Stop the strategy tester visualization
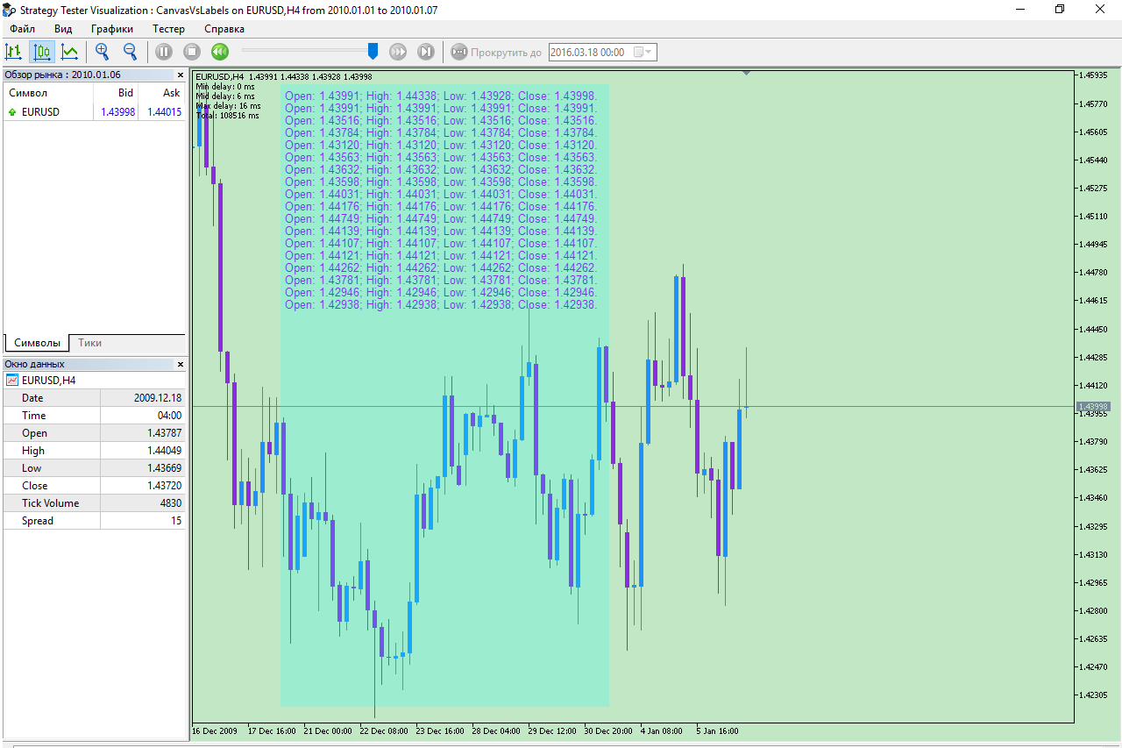 192,52
